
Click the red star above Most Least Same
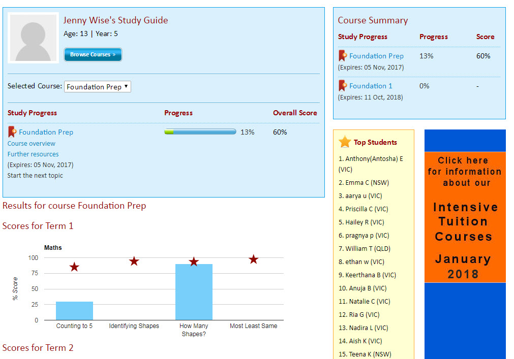click(x=253, y=259)
